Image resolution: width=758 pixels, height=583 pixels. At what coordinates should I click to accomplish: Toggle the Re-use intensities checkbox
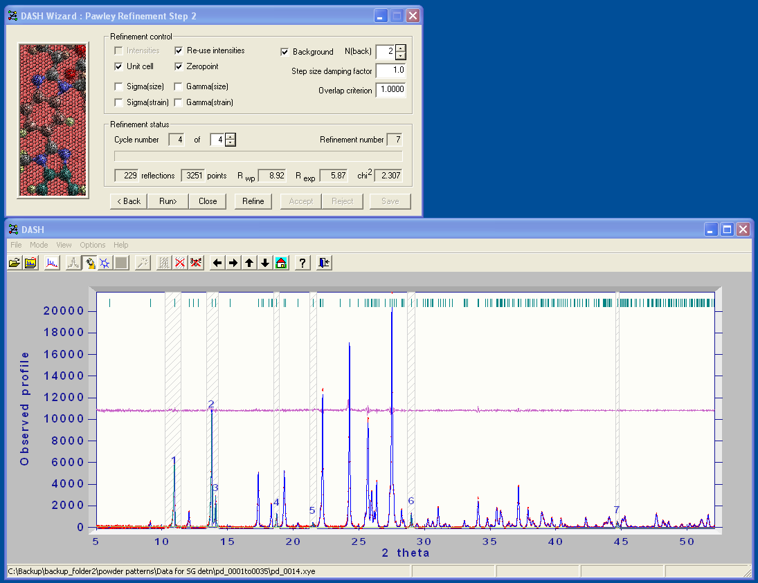point(179,50)
